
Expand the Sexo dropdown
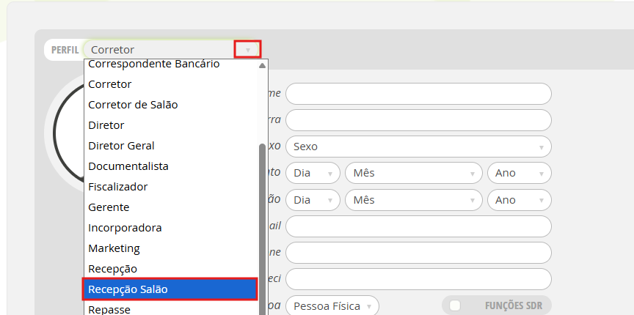coord(418,147)
